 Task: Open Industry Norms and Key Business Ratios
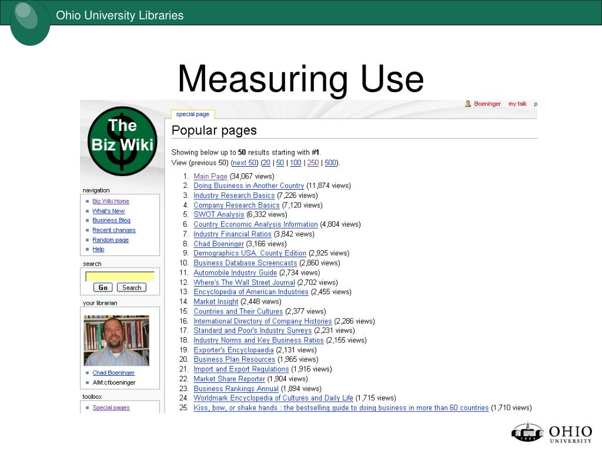[x=259, y=341]
